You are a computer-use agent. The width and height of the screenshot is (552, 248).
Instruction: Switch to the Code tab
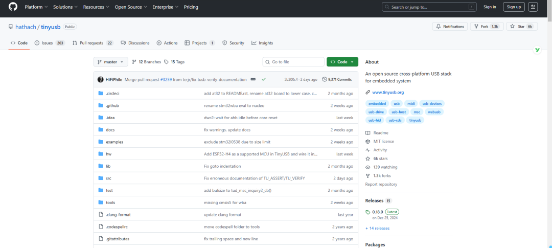click(19, 43)
